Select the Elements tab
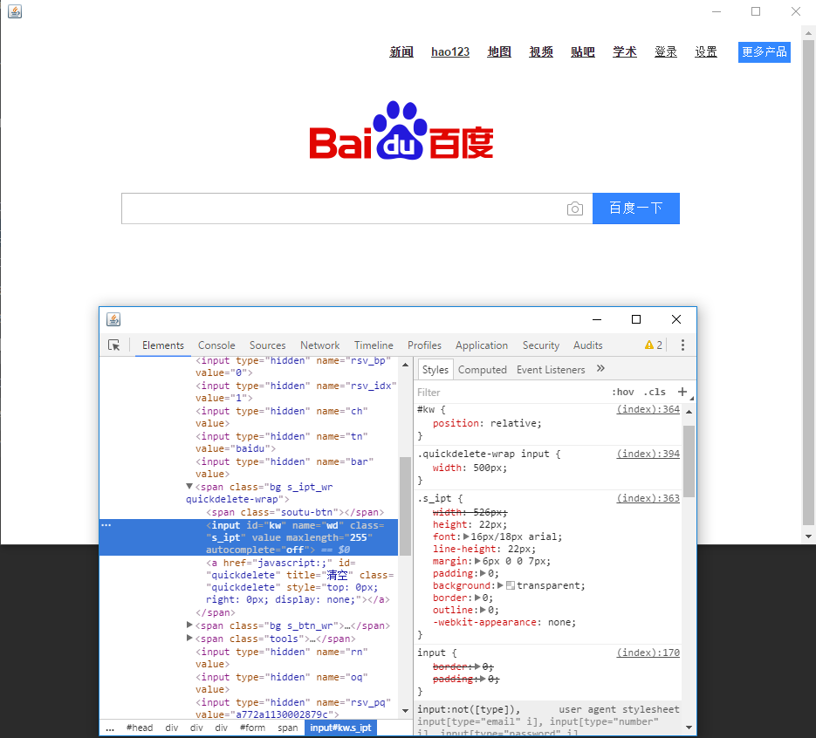816x738 pixels. tap(163, 345)
